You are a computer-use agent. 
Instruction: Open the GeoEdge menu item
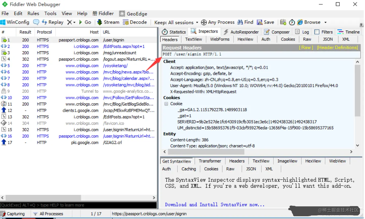[133, 14]
